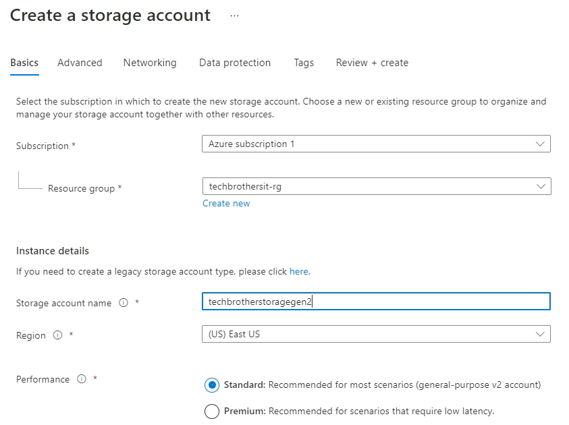Click the Subscription dropdown chevron arrow
The width and height of the screenshot is (569, 425).
tap(540, 144)
